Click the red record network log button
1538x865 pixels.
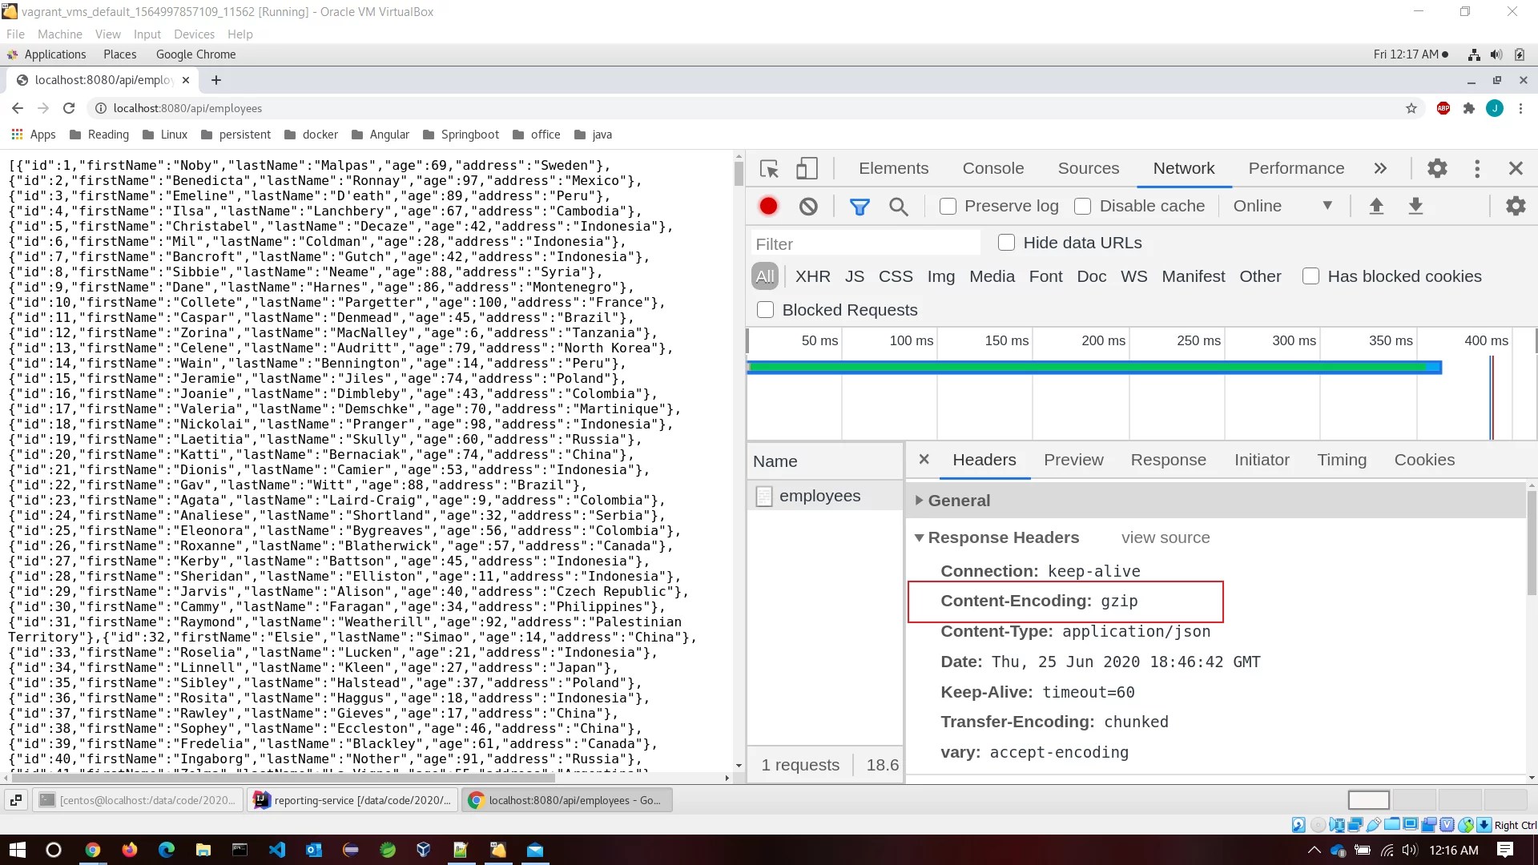[768, 207]
